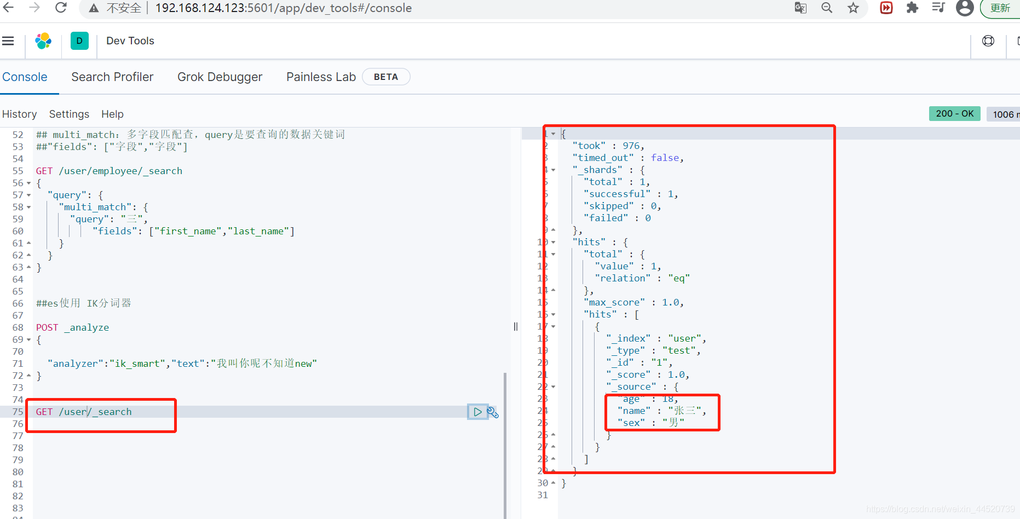Collapse the total fold at response line 11
The width and height of the screenshot is (1020, 519).
pyautogui.click(x=553, y=255)
